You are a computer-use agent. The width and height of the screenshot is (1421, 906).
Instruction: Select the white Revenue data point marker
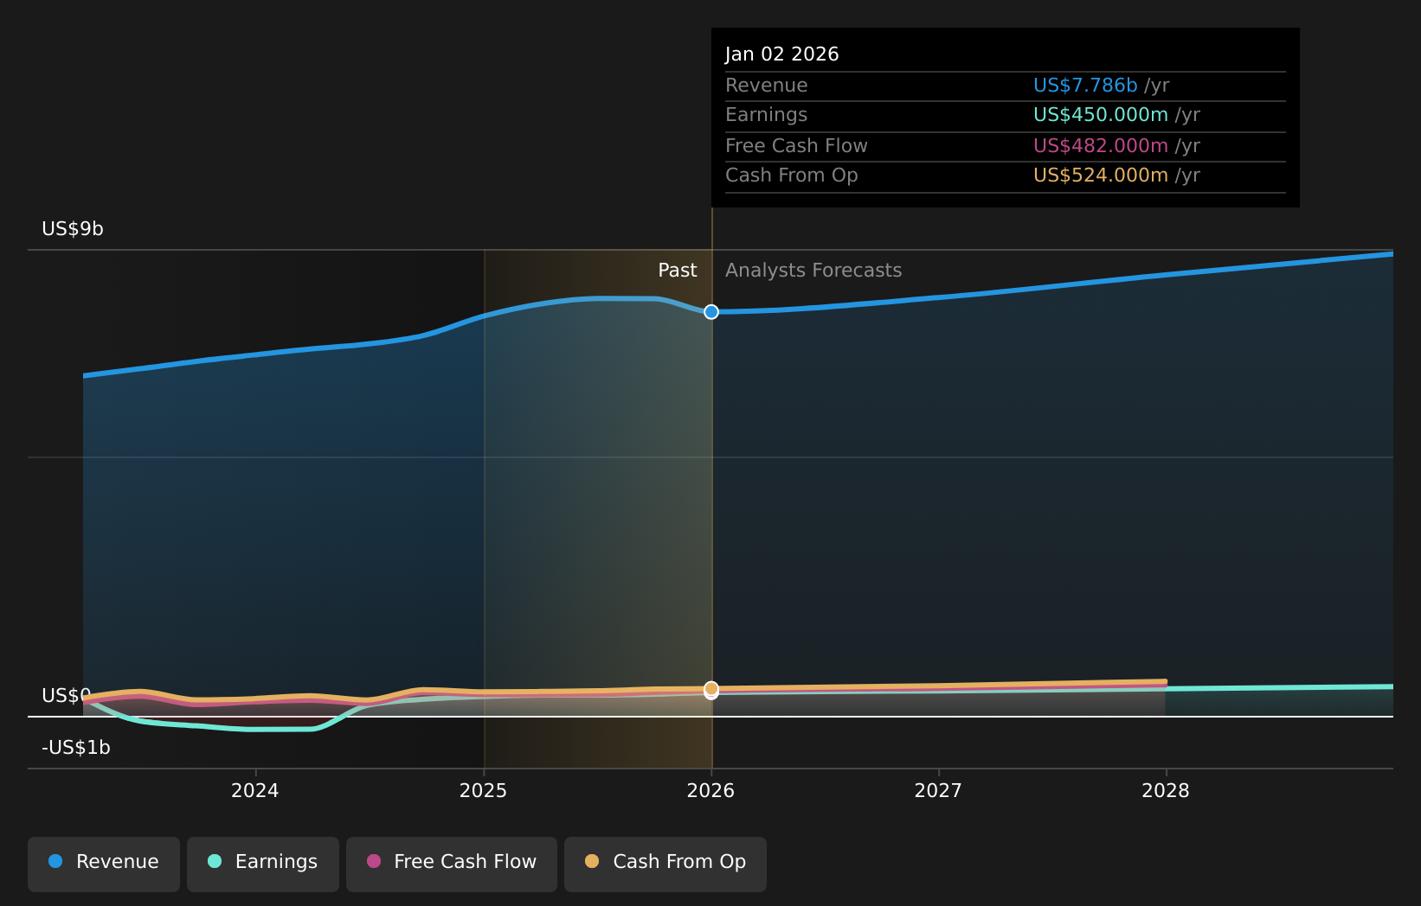[x=711, y=312]
